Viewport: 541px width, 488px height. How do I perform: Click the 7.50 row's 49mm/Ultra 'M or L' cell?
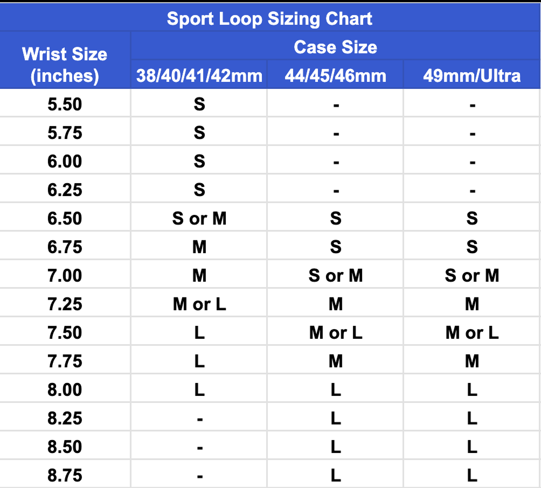471,332
